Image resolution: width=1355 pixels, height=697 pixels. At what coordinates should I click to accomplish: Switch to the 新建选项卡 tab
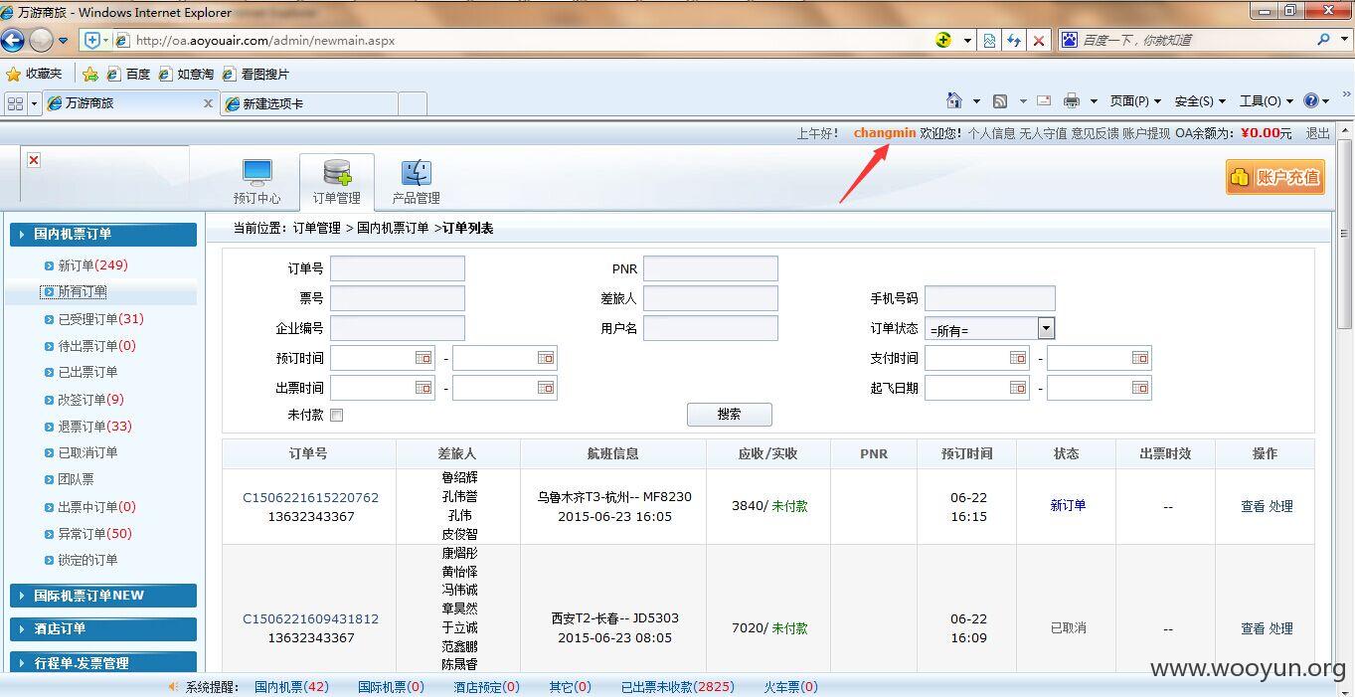tap(309, 103)
